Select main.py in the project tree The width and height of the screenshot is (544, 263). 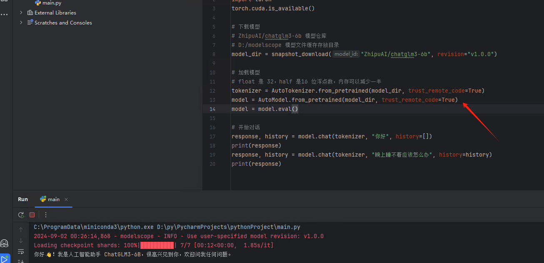52,3
